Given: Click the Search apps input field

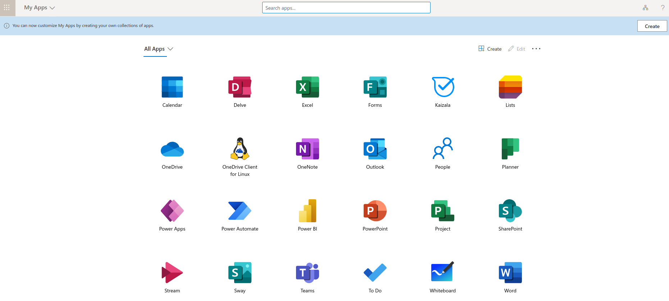Looking at the screenshot, I should tap(346, 8).
